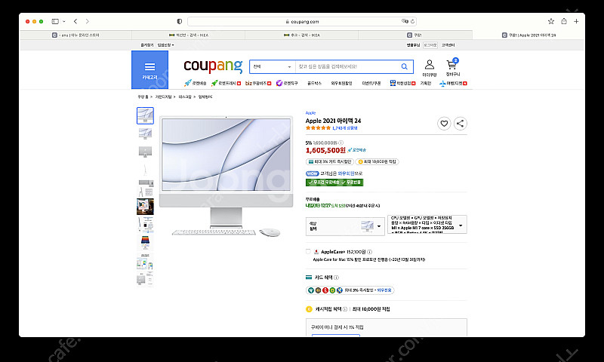604x362 pixels.
Task: Click the info icon beside 1,690,000 price
Action: point(341,143)
